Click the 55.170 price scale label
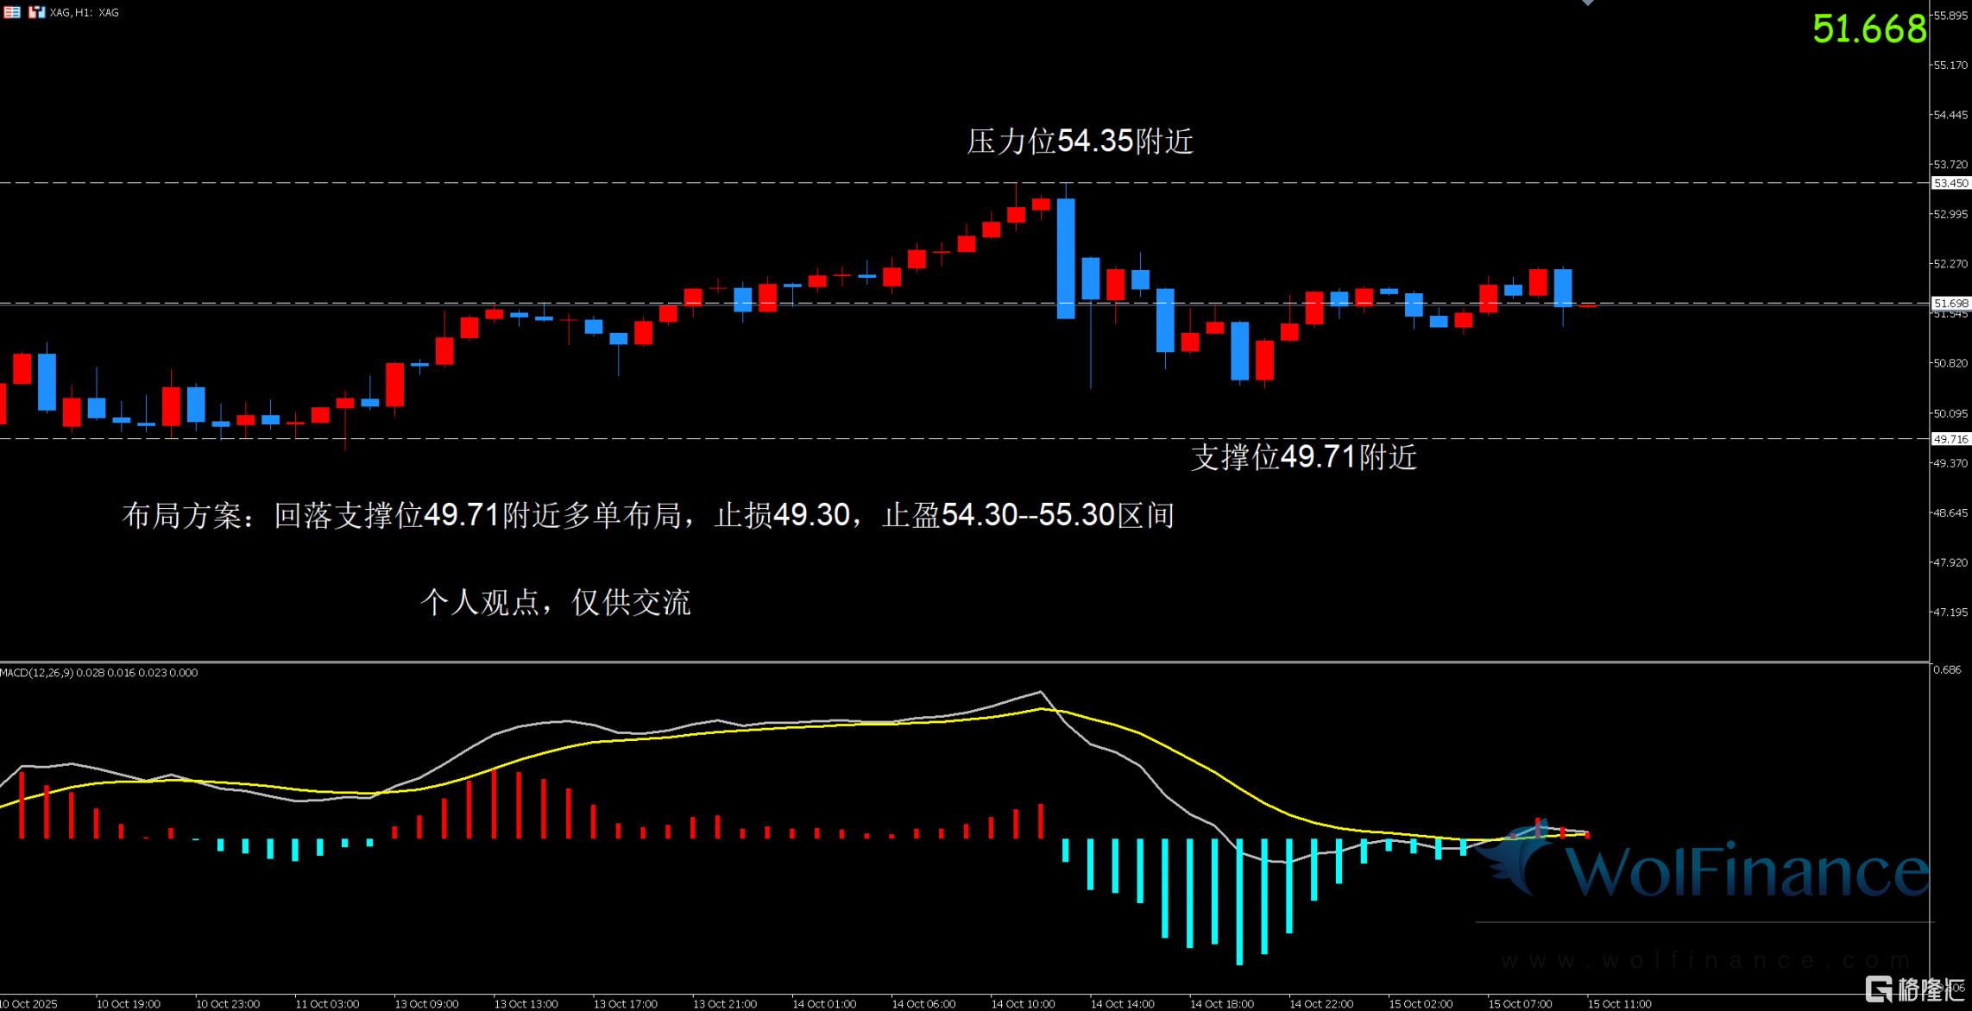This screenshot has height=1011, width=1972. click(1950, 66)
